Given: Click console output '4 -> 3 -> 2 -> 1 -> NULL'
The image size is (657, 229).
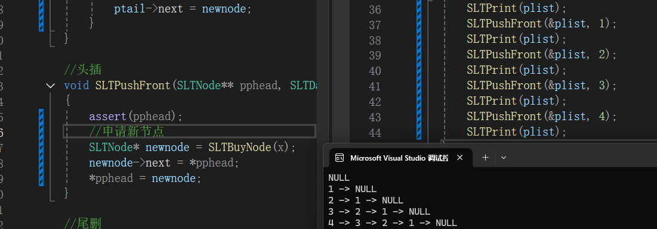Looking at the screenshot, I should click(x=393, y=223).
